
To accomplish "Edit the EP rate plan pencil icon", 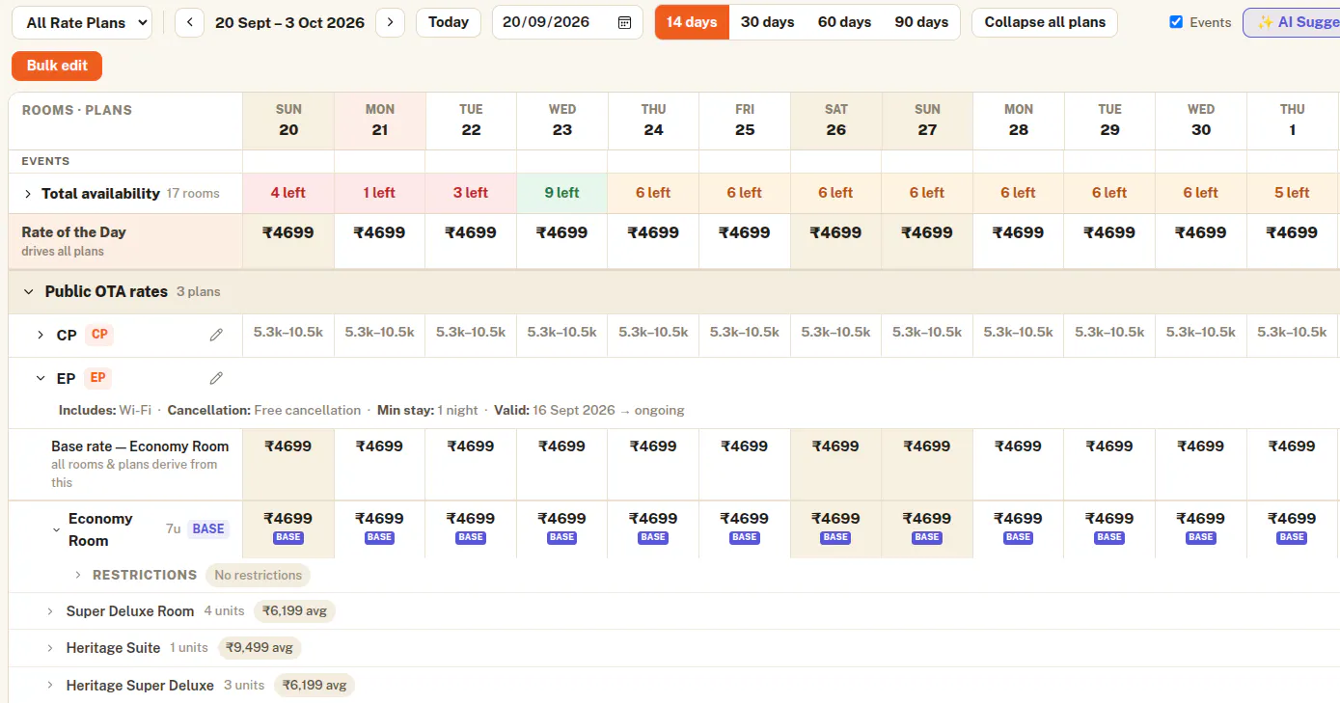I will (216, 378).
